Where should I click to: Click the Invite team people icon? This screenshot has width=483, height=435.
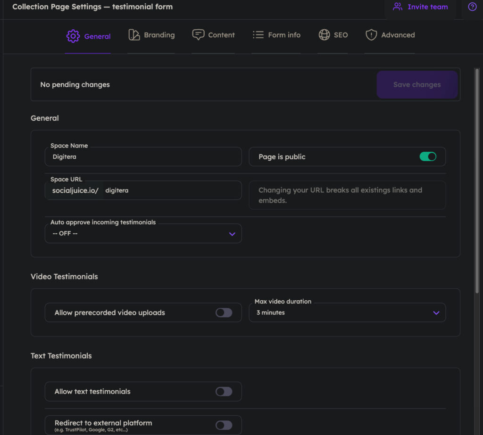pyautogui.click(x=398, y=7)
